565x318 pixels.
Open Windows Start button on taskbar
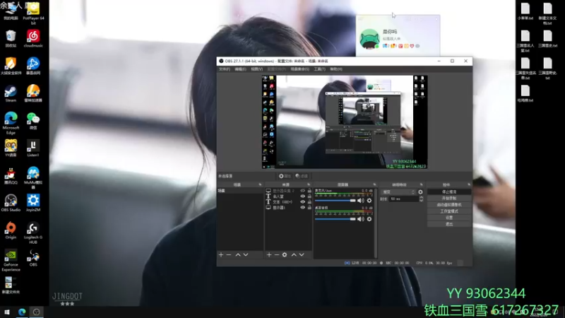point(7,312)
